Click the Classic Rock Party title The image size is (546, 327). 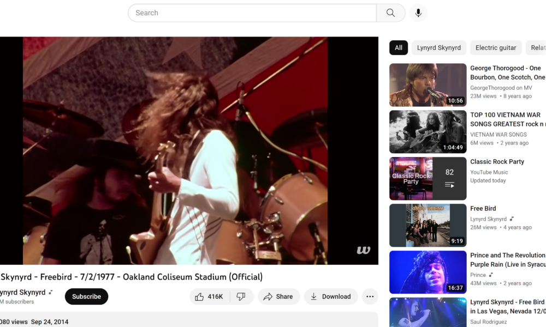tap(497, 161)
